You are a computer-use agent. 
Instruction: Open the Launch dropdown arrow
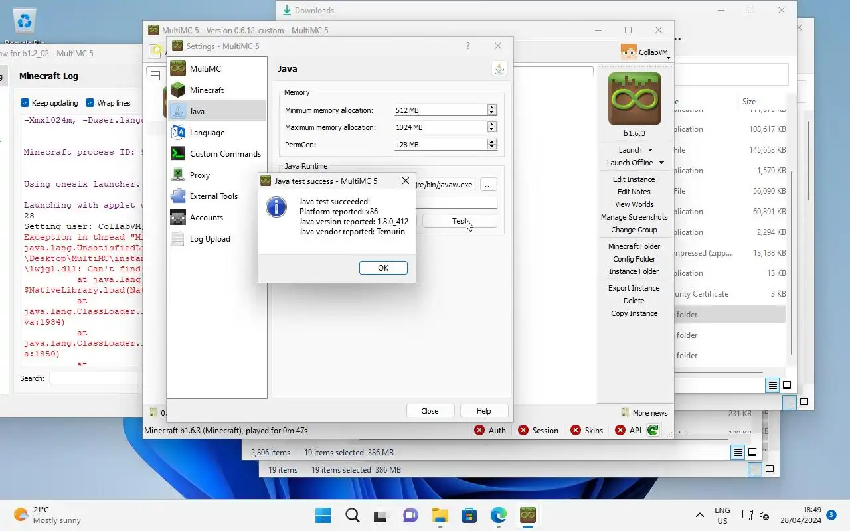[x=650, y=150]
